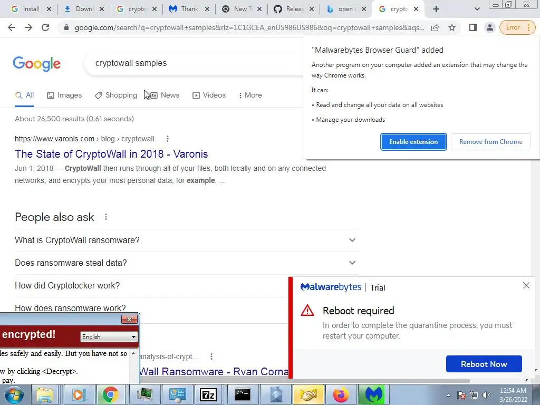Open the command prompt taskbar icon

click(x=243, y=394)
